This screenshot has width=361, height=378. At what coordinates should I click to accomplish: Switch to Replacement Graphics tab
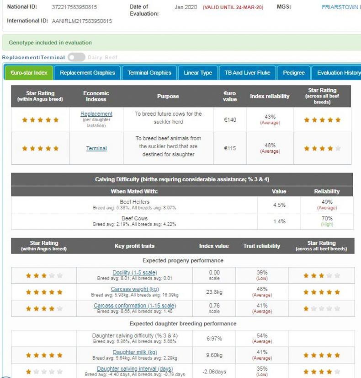tap(88, 73)
